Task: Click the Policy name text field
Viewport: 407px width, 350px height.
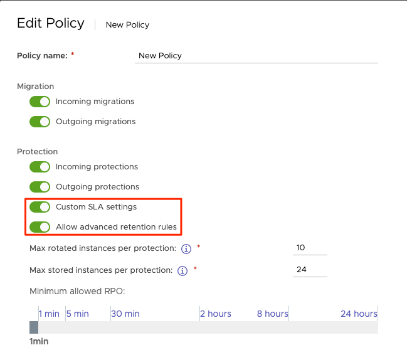Action: click(256, 56)
